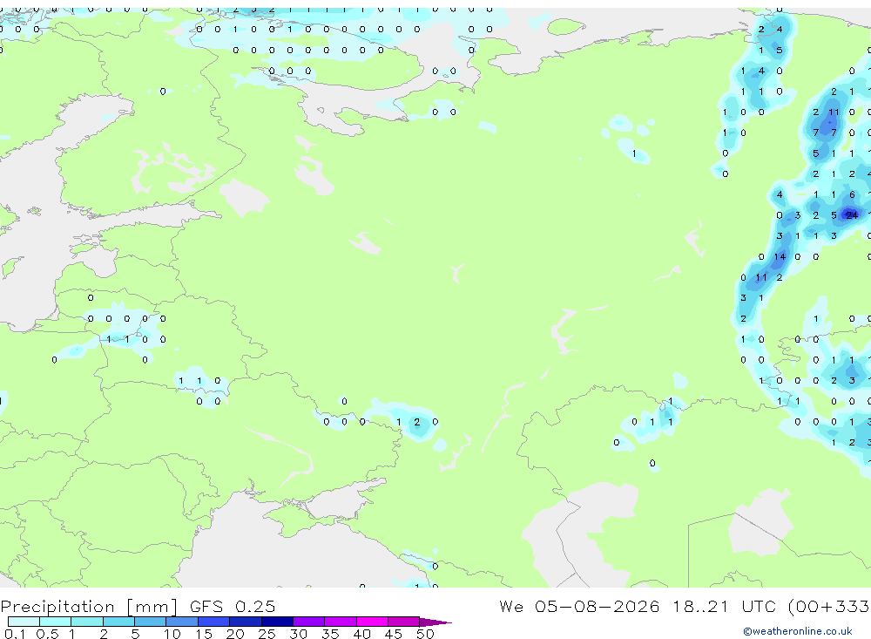The width and height of the screenshot is (871, 639).
Task: Click the forecast date 'We 05-08-2026' text
Action: point(579,606)
